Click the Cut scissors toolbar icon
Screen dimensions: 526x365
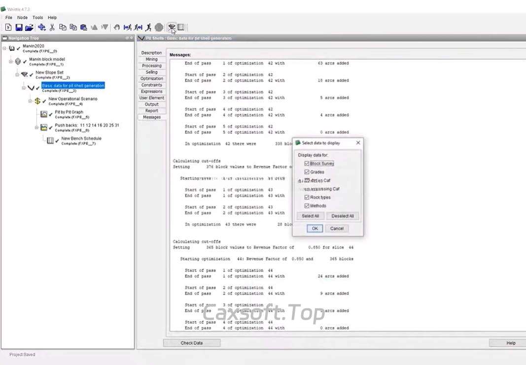coord(52,28)
